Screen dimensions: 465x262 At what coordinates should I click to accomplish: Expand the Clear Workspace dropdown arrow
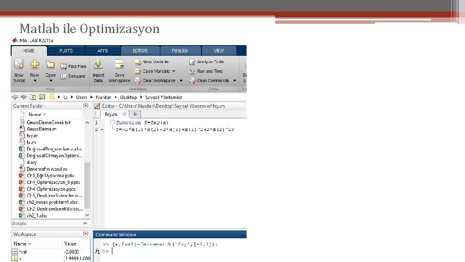tap(181, 81)
